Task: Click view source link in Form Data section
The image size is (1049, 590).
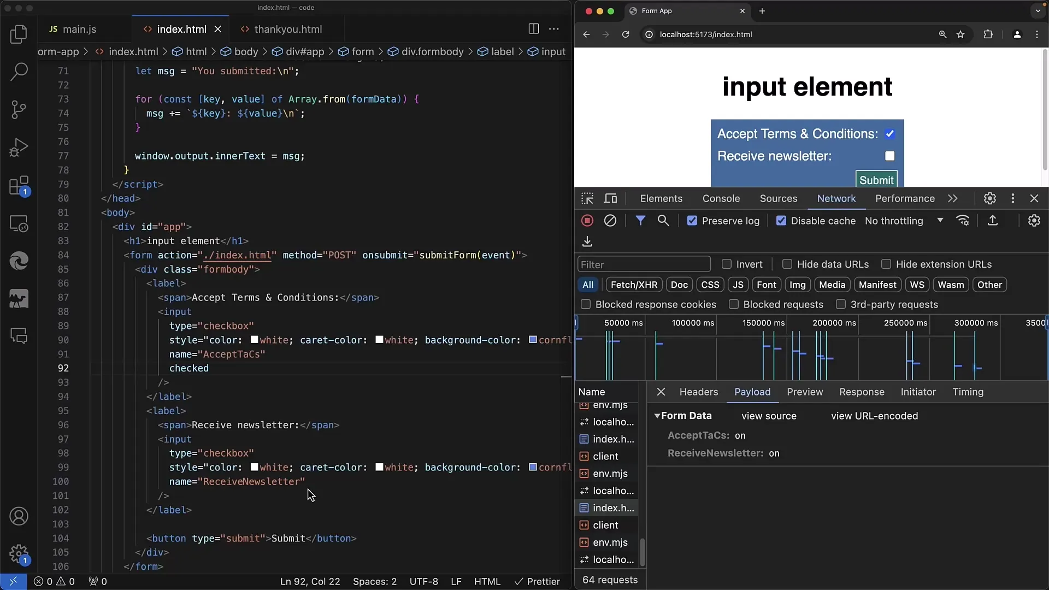Action: point(769,416)
